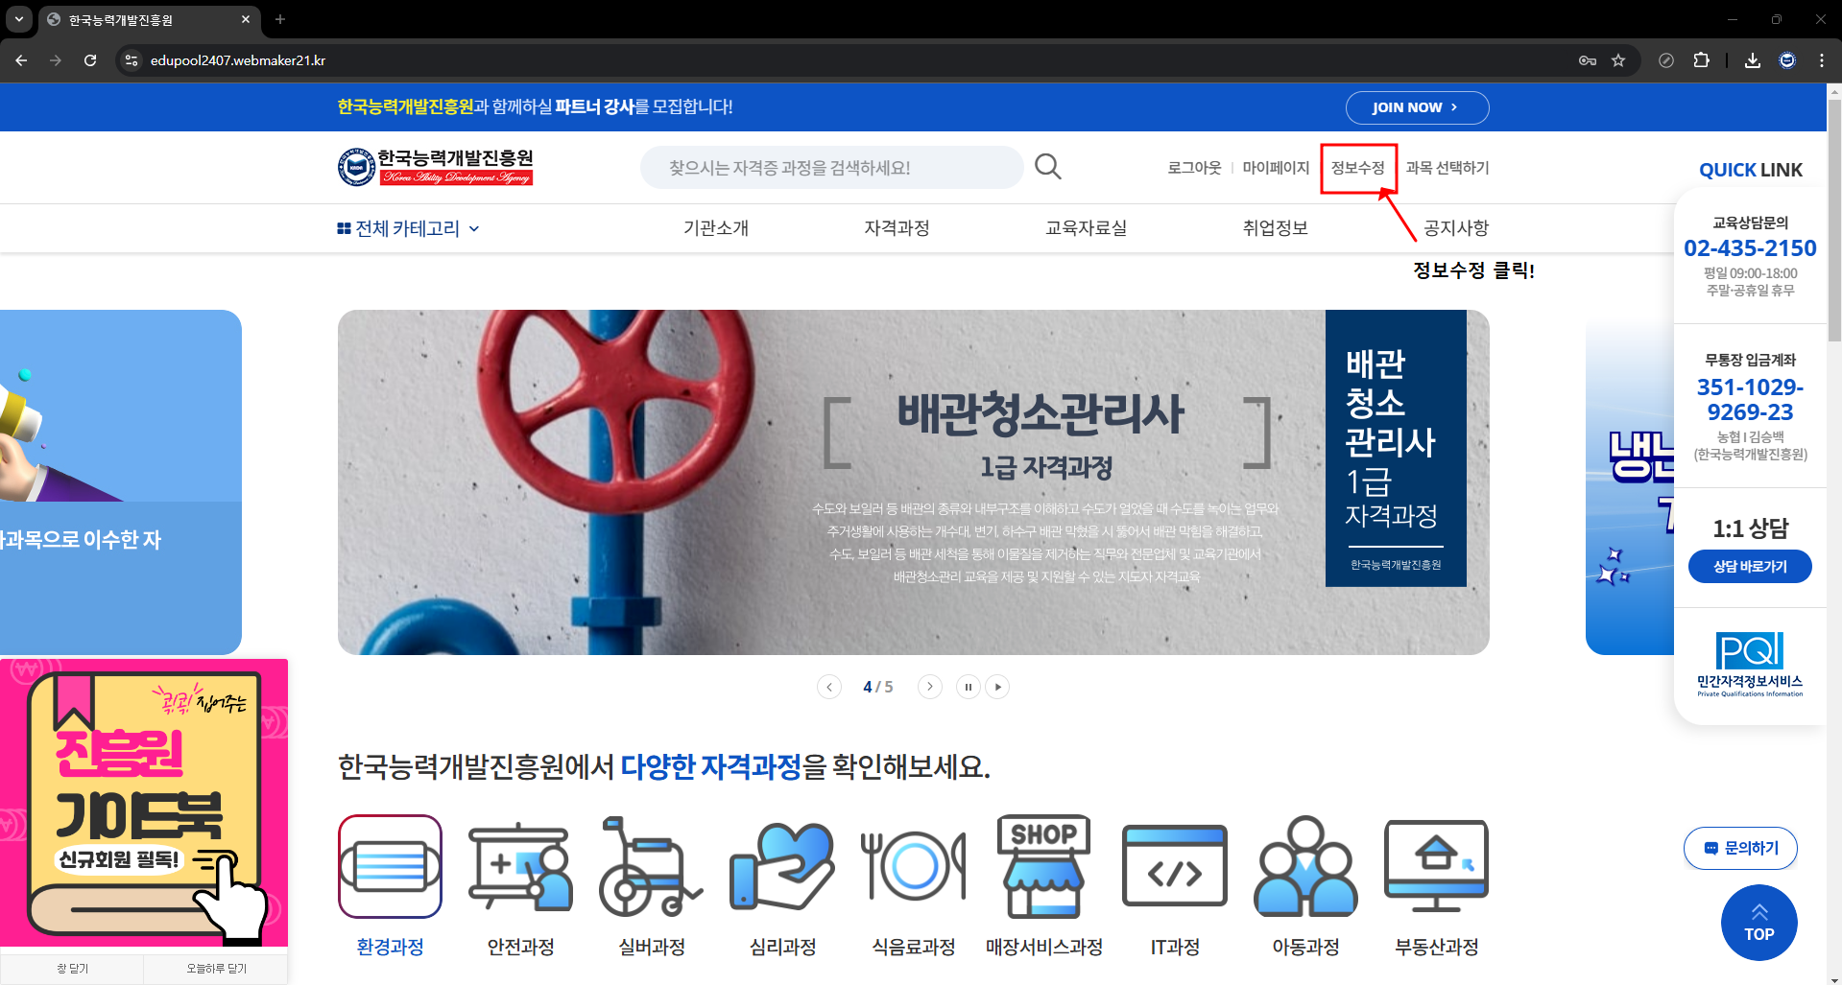
Task: Click the 문의하기 chat button
Action: click(1740, 848)
